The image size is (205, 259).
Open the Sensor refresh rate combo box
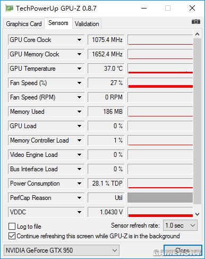click(180, 225)
